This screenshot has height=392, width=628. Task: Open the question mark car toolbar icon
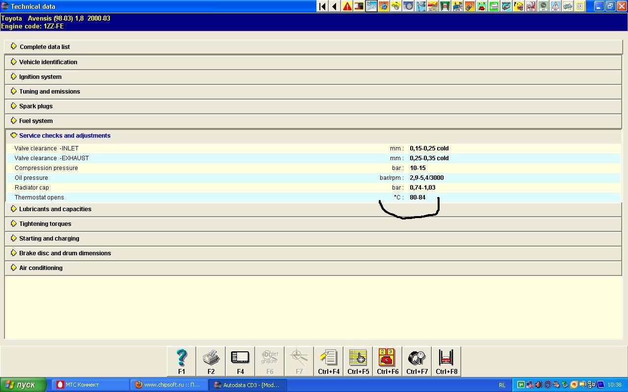519,6
